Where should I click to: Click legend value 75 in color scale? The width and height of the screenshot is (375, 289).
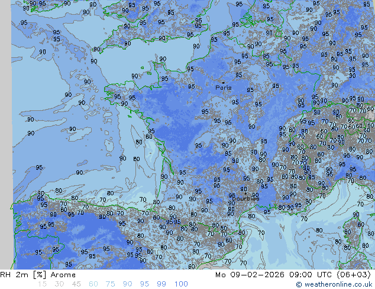pyautogui.click(x=110, y=284)
